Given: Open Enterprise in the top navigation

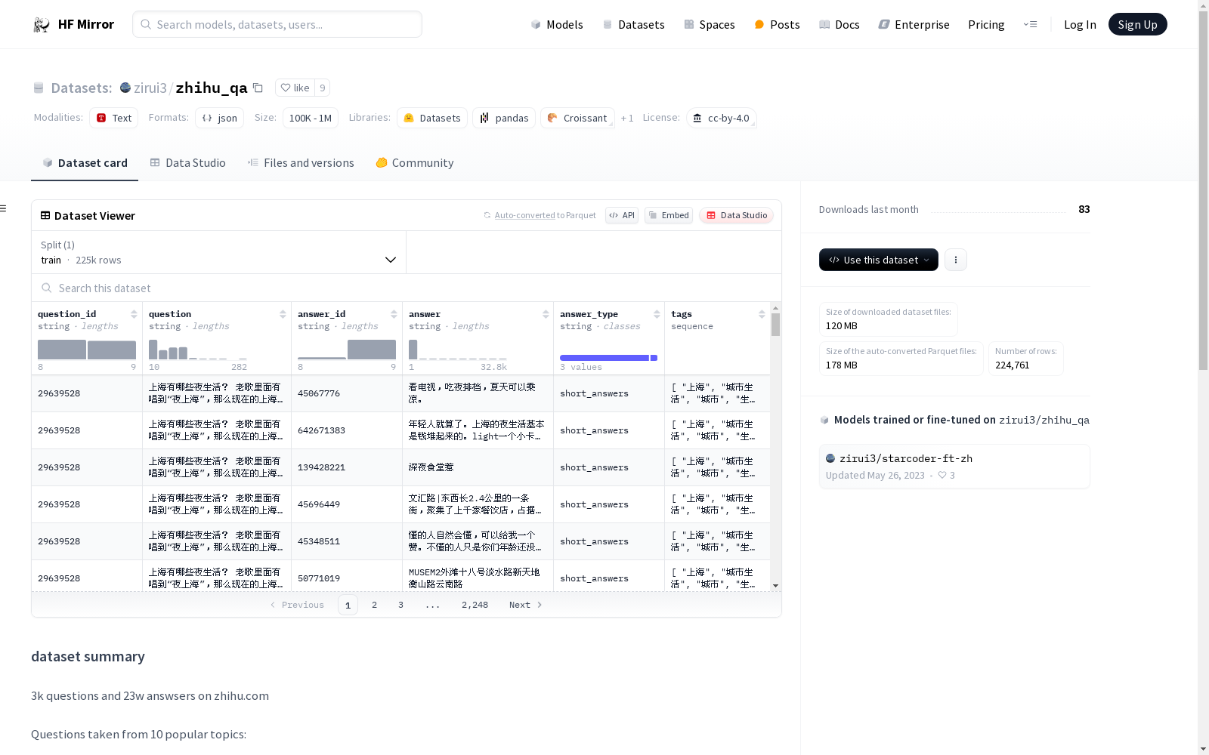Looking at the screenshot, I should pos(914,25).
